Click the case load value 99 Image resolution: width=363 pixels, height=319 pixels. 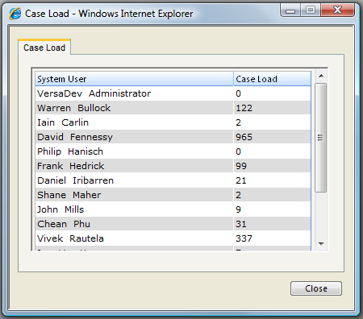[241, 166]
